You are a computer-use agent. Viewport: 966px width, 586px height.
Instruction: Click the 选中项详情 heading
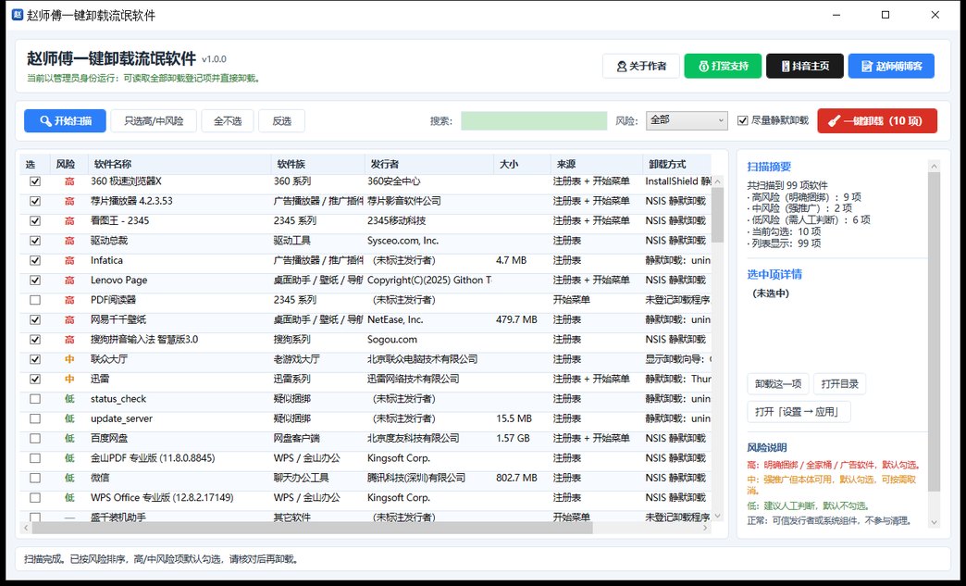pos(774,274)
